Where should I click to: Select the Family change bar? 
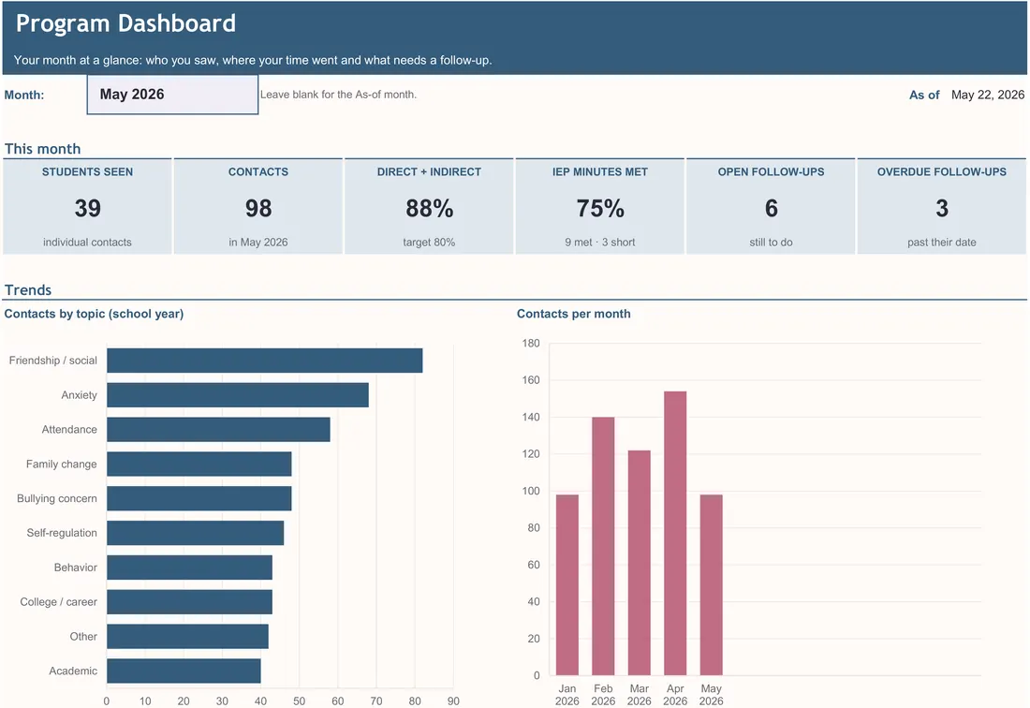tap(199, 465)
